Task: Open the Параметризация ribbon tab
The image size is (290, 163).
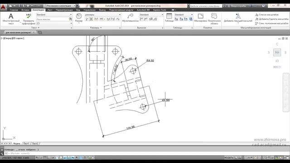Action: point(64,10)
